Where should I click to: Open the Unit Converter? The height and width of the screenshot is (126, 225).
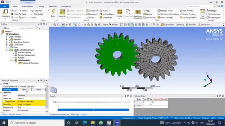[x=165, y=17]
